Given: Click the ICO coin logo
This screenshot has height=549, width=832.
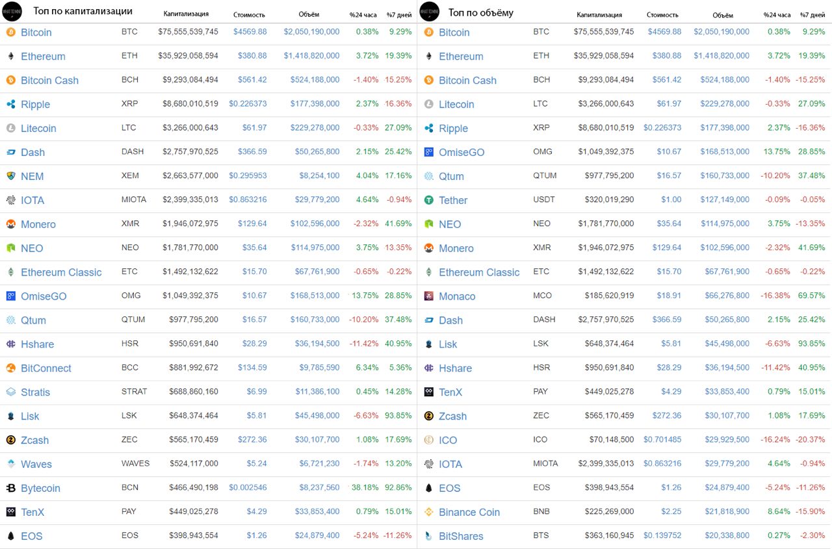Looking at the screenshot, I should pos(428,440).
